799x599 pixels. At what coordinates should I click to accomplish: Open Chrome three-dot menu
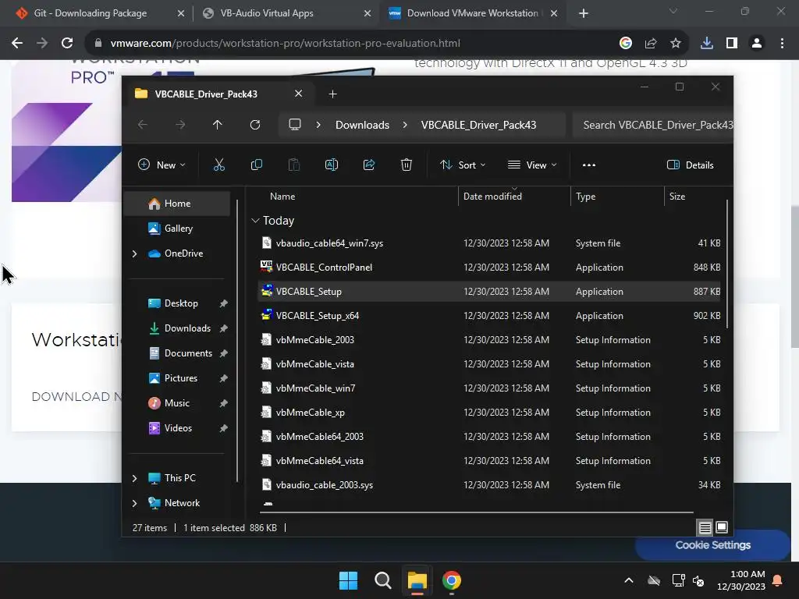(782, 44)
